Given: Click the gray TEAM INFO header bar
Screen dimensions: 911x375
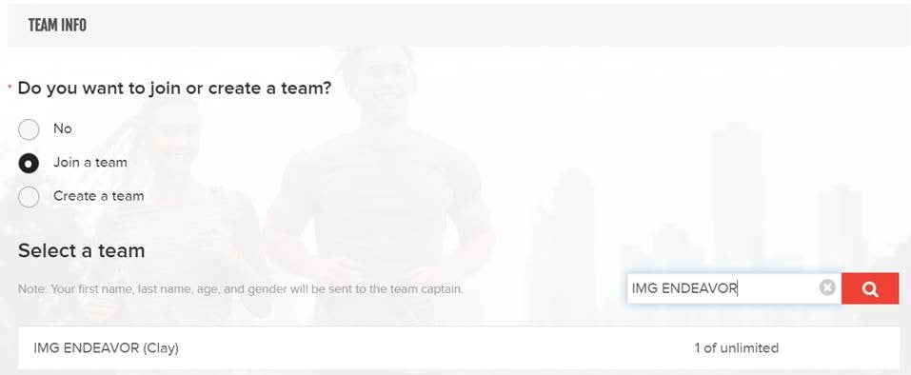Looking at the screenshot, I should click(459, 26).
